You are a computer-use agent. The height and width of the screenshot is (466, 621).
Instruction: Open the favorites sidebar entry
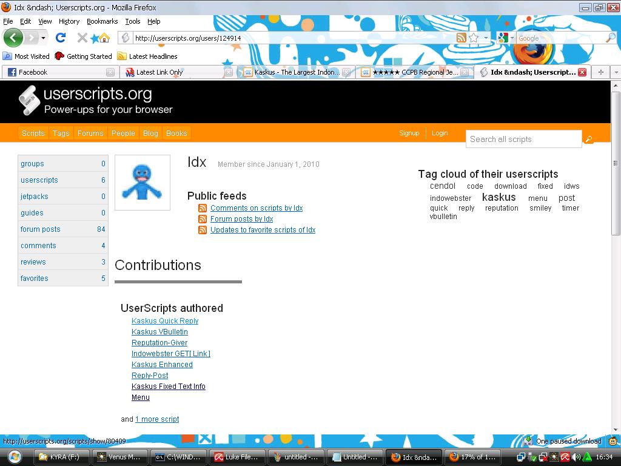point(63,278)
